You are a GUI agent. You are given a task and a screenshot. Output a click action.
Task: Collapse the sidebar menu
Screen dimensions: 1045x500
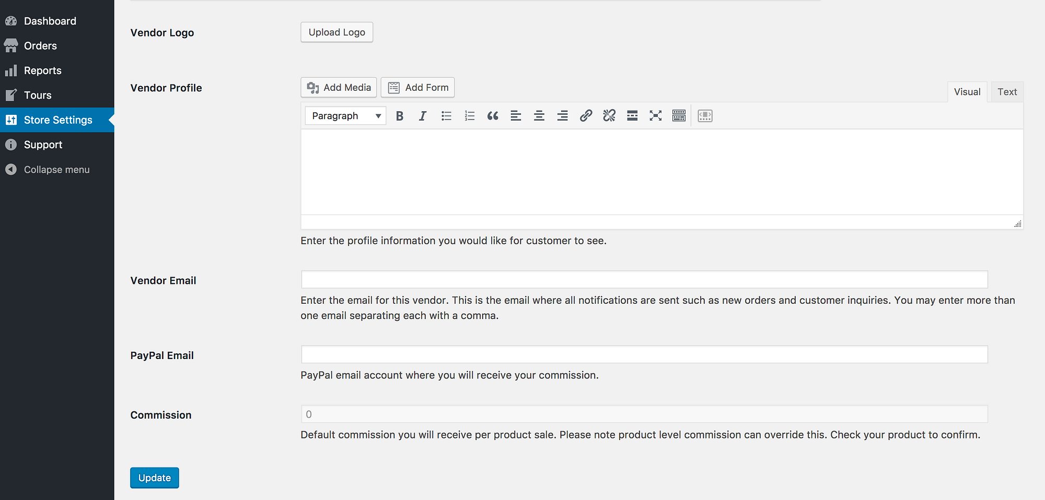(56, 170)
